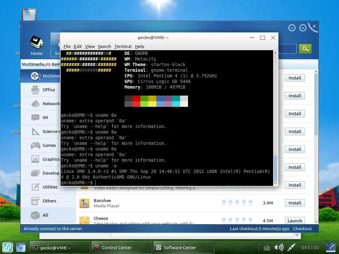Viewport: 339px width, 254px height.
Task: Click the Software Center search field
Action: (x=287, y=49)
